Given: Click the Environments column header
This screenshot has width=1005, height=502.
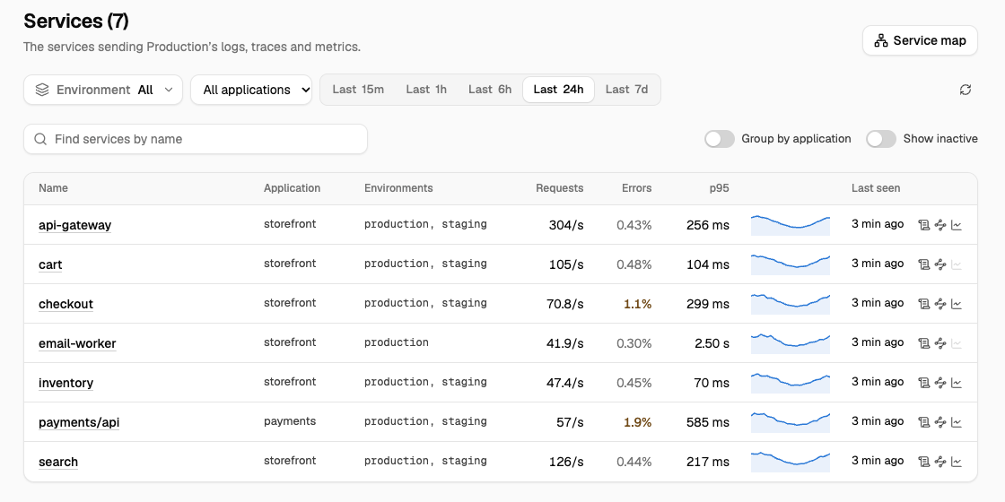Looking at the screenshot, I should (x=398, y=188).
